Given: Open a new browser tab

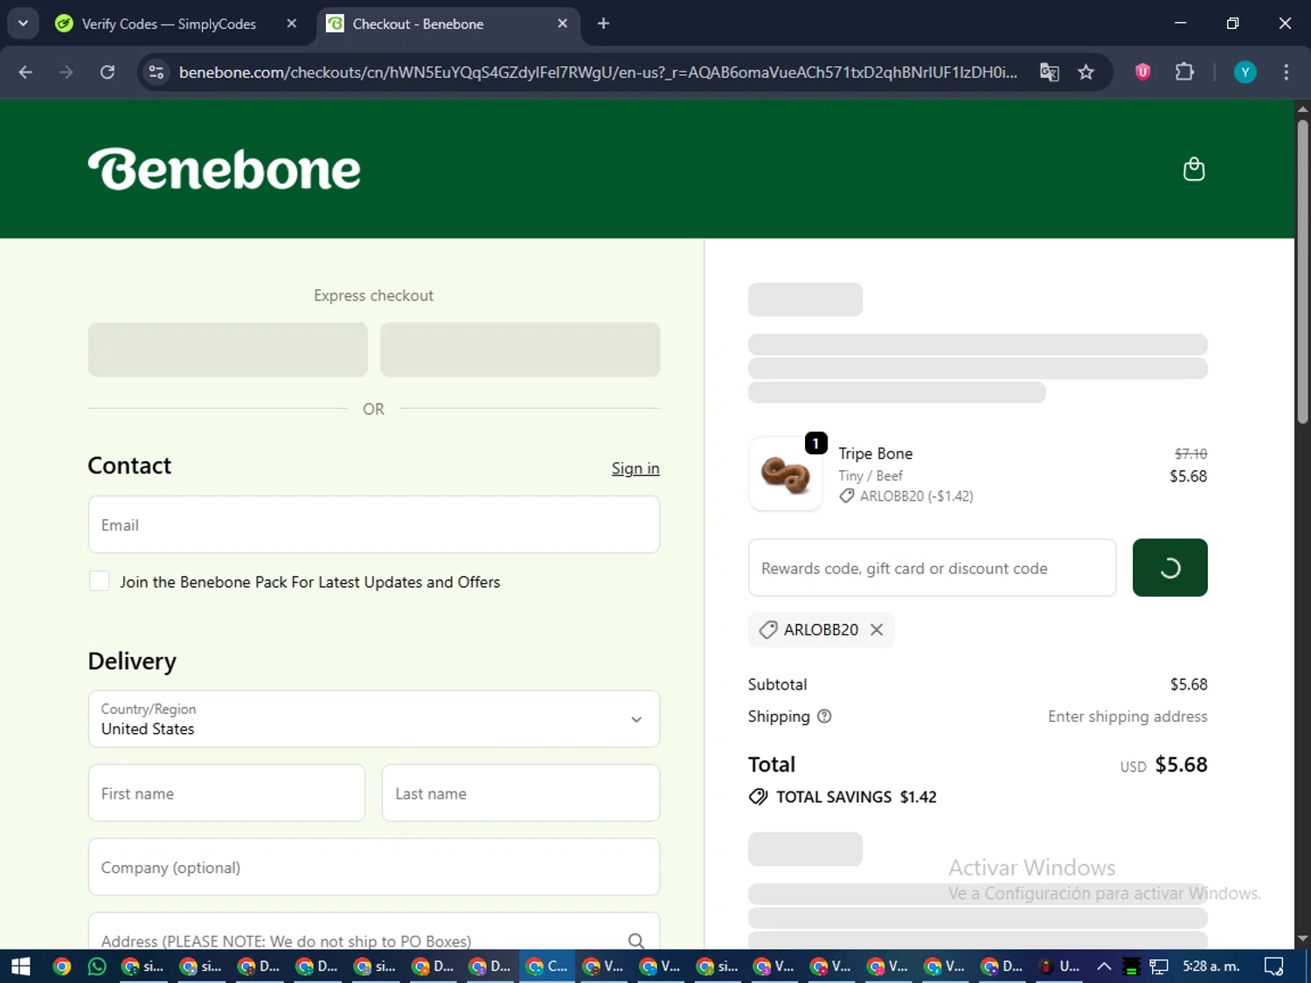Looking at the screenshot, I should pos(603,24).
